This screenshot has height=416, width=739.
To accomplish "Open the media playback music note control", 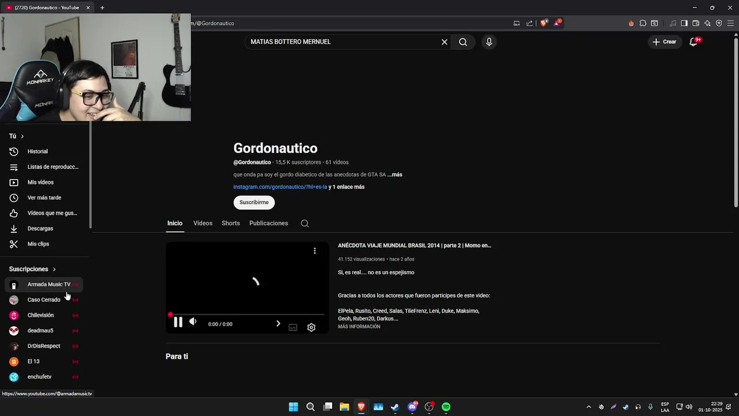I will [x=673, y=23].
